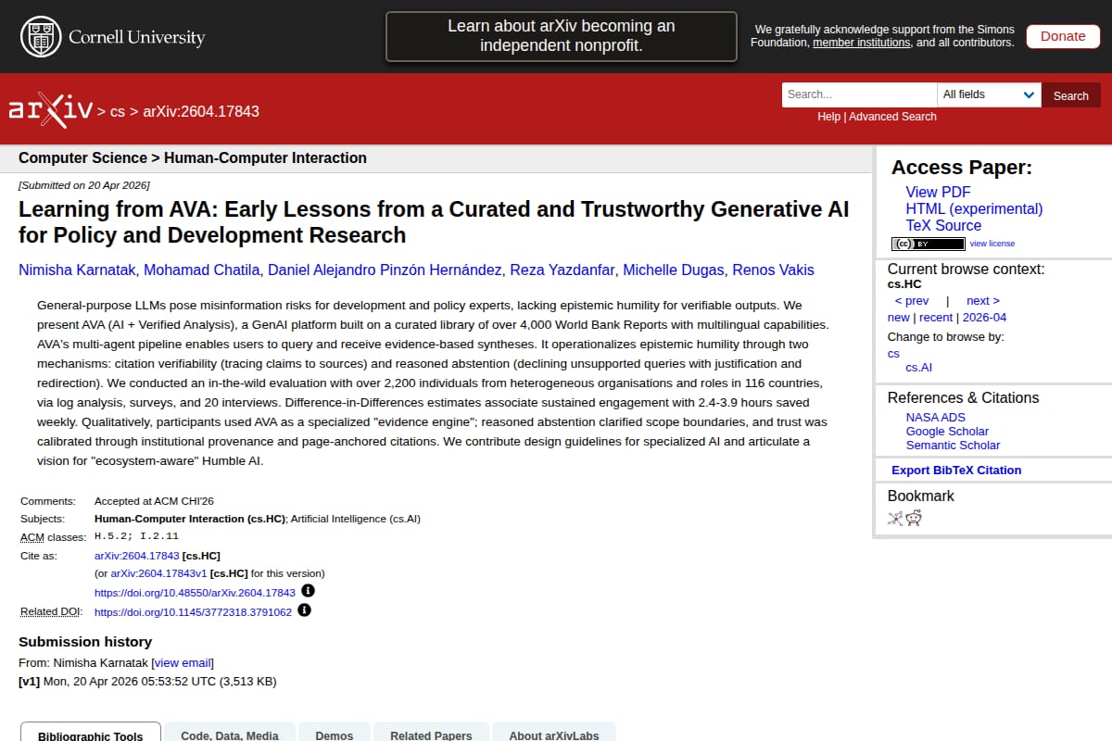Open the arXiv independent nonprofit banner

click(x=562, y=36)
